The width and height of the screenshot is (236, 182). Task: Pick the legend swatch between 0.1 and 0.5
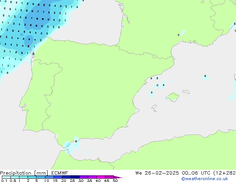6,177
